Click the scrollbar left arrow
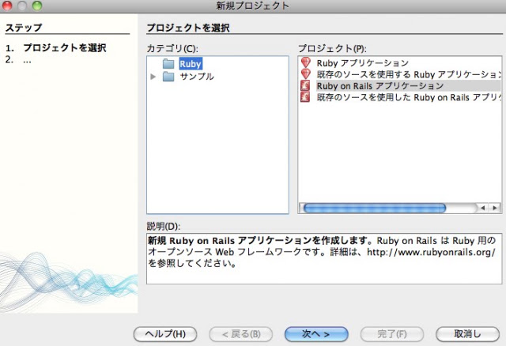 tap(482, 208)
